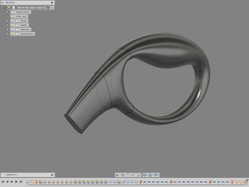Screen dimensions: 249x187
Task: Hide Construction using its light bulb
Action: (12, 34)
